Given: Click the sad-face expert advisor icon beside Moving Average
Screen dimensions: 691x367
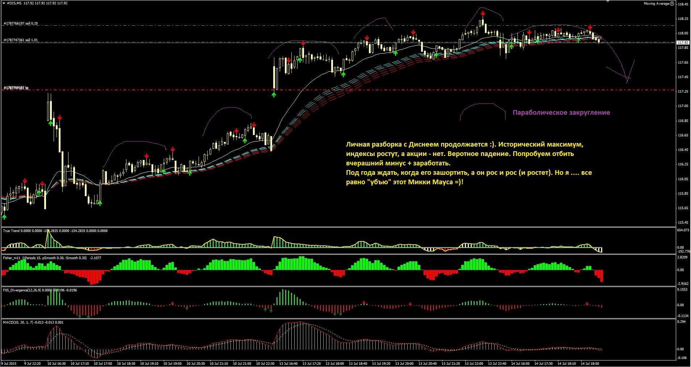Looking at the screenshot, I should 672,4.
